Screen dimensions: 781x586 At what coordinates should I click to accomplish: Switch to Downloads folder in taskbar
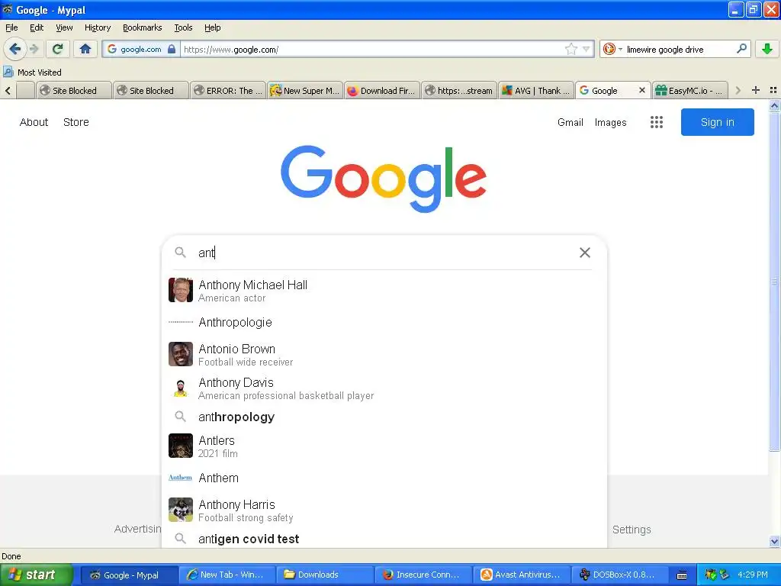(324, 575)
